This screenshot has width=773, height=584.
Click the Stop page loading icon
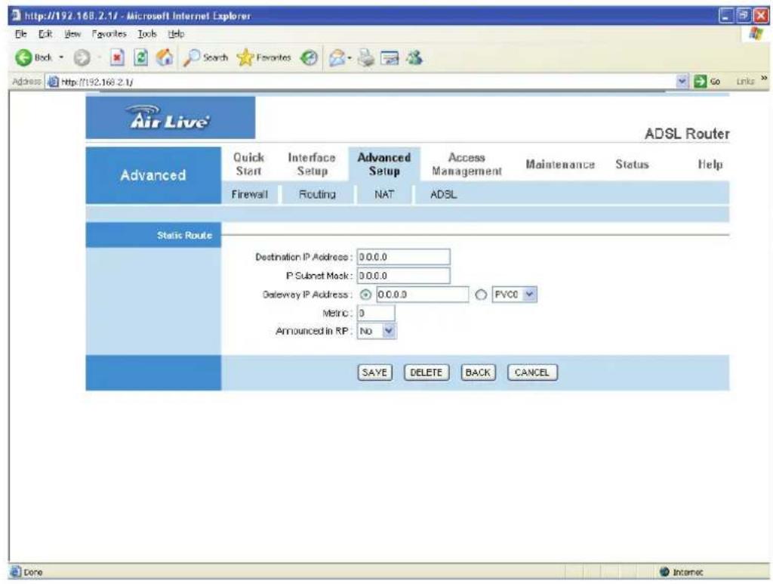point(117,57)
